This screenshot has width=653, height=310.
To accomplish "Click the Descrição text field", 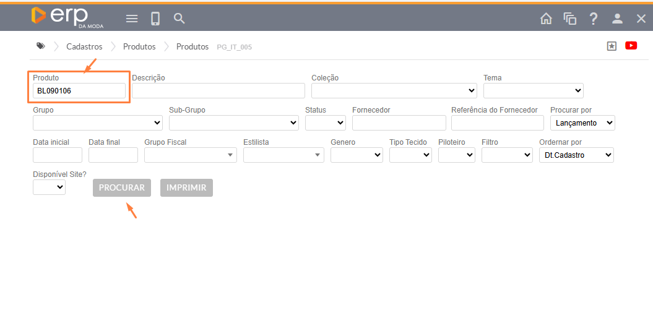I will pos(218,91).
